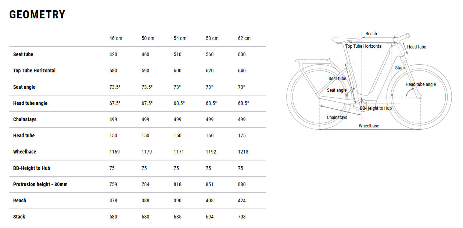Image resolution: width=463 pixels, height=228 pixels.
Task: Click the BB-Height to Hub diagram label
Action: [376, 108]
